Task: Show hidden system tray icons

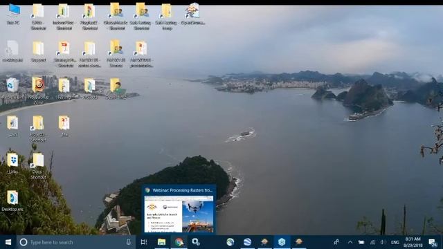Action: [x=350, y=242]
